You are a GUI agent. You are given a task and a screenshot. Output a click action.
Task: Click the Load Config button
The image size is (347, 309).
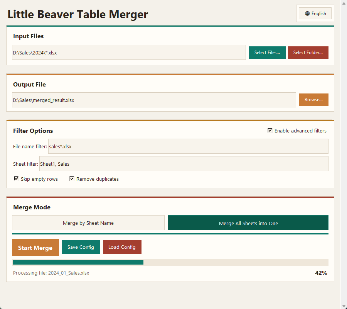[122, 247]
